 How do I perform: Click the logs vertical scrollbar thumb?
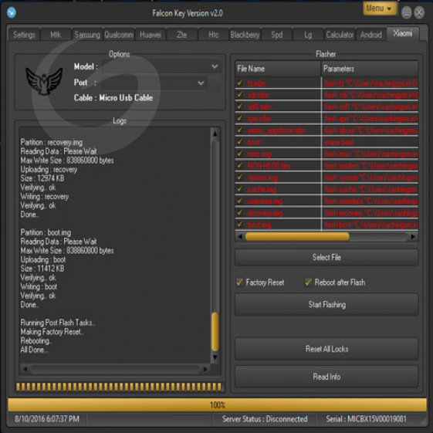click(x=215, y=331)
